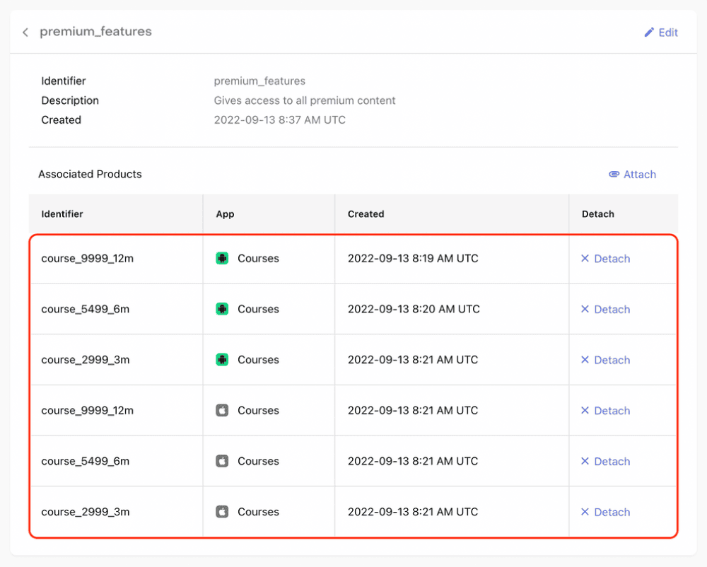Click Apple icon in the iOS course_2999_3m row

click(x=222, y=512)
